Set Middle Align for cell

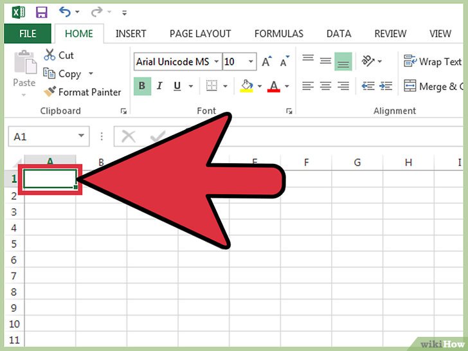pos(326,61)
